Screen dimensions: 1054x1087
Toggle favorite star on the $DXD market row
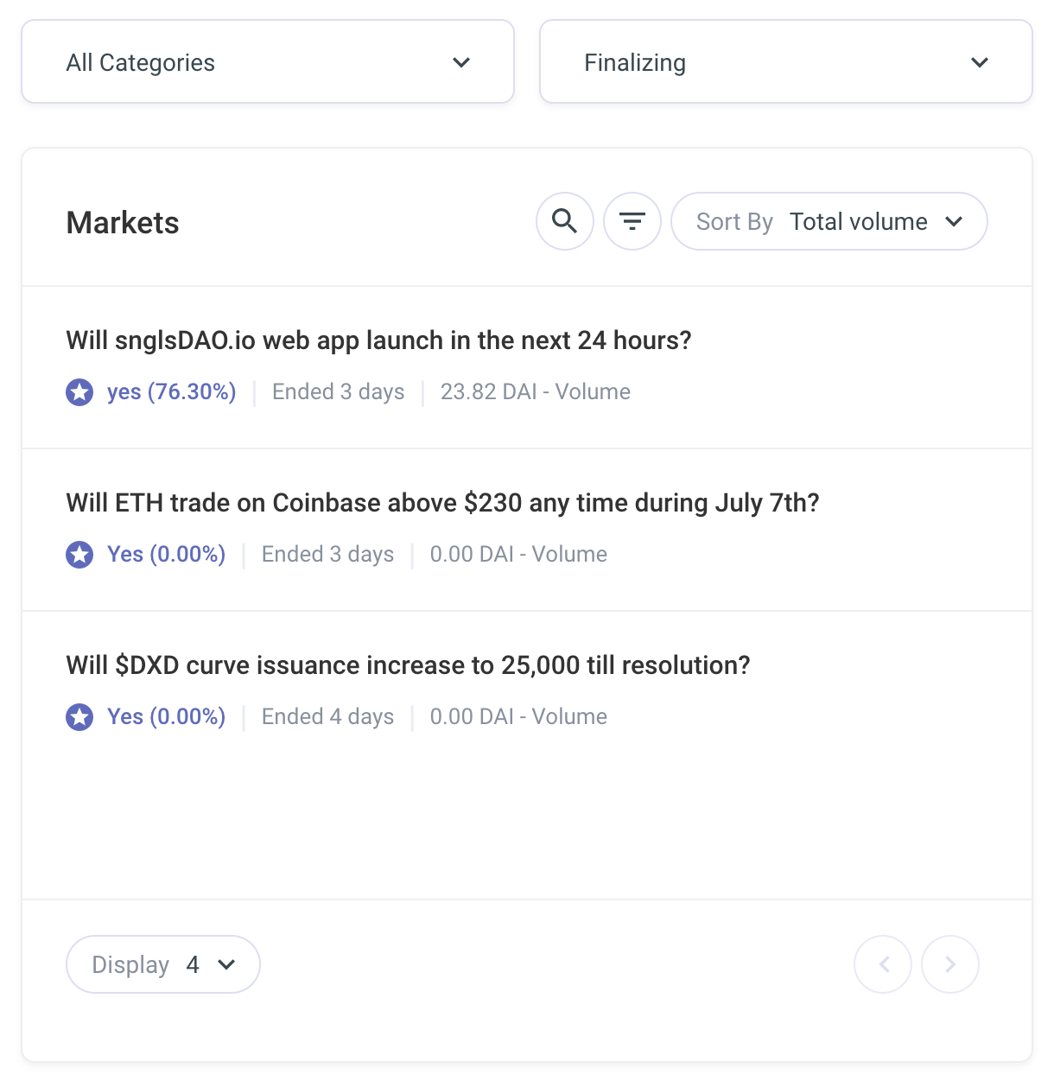[79, 716]
